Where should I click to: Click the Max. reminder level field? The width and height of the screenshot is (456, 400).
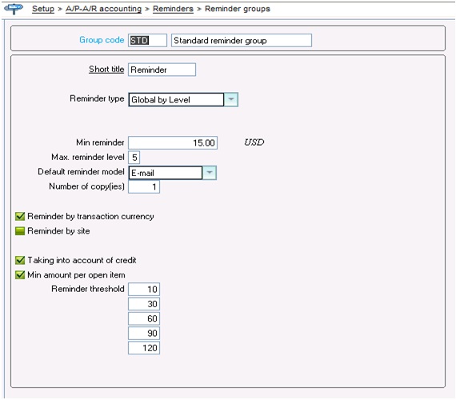coord(134,158)
